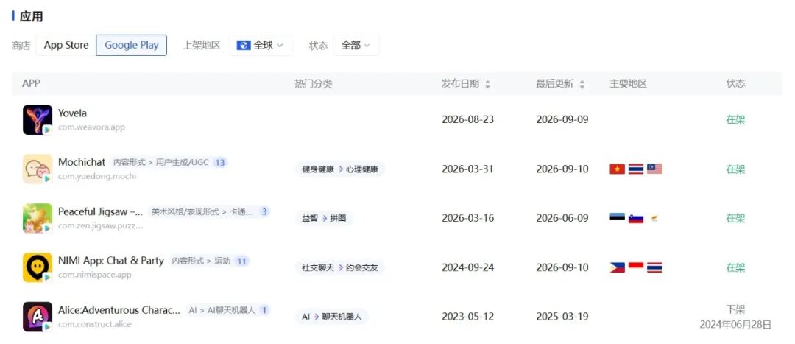Click com.yuedong.mochi package name

[97, 177]
